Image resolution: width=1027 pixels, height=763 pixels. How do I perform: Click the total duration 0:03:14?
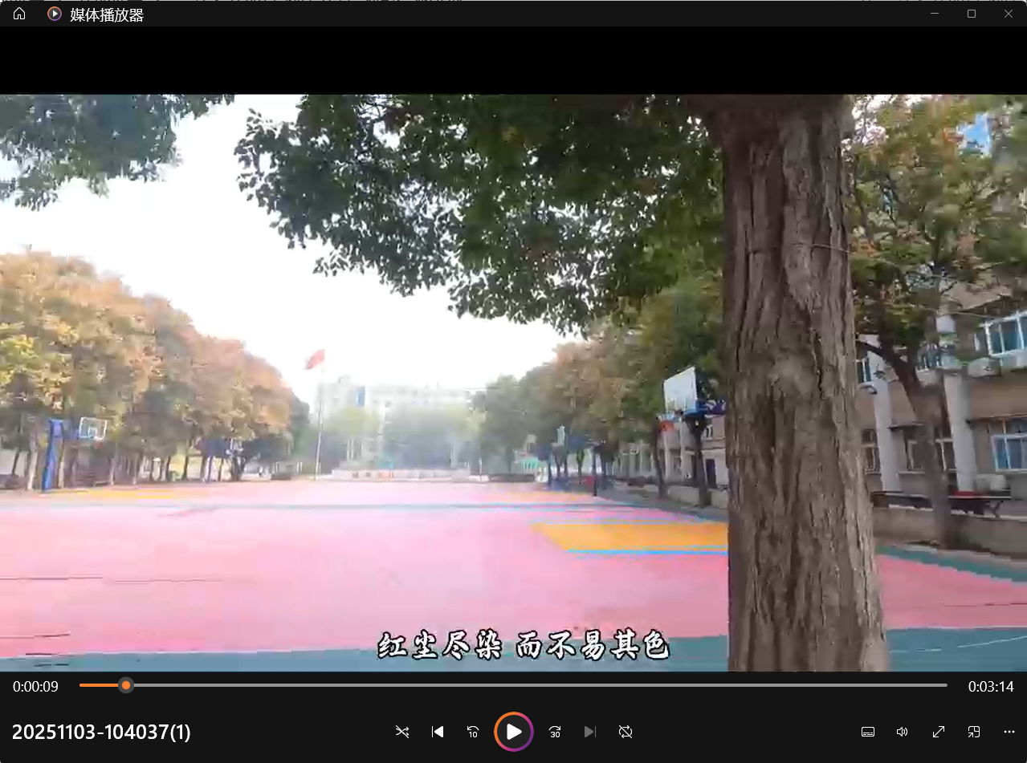(x=991, y=687)
